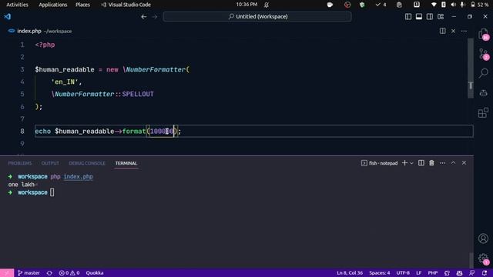Change end of line sequence LF
The image size is (493, 277).
419,273
